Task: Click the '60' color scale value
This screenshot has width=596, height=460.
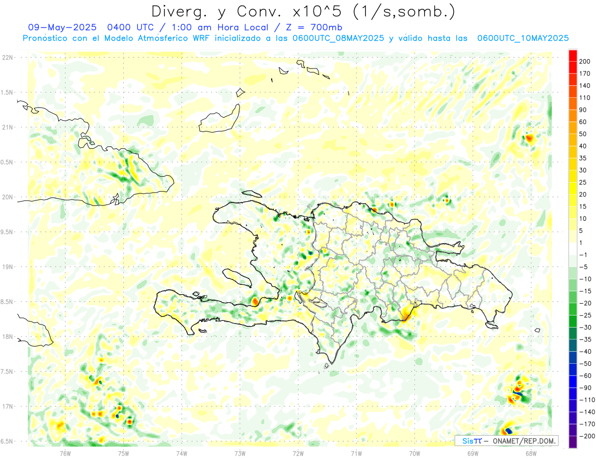Action: [583, 122]
